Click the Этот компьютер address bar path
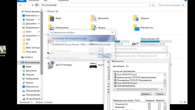 click(49, 5)
